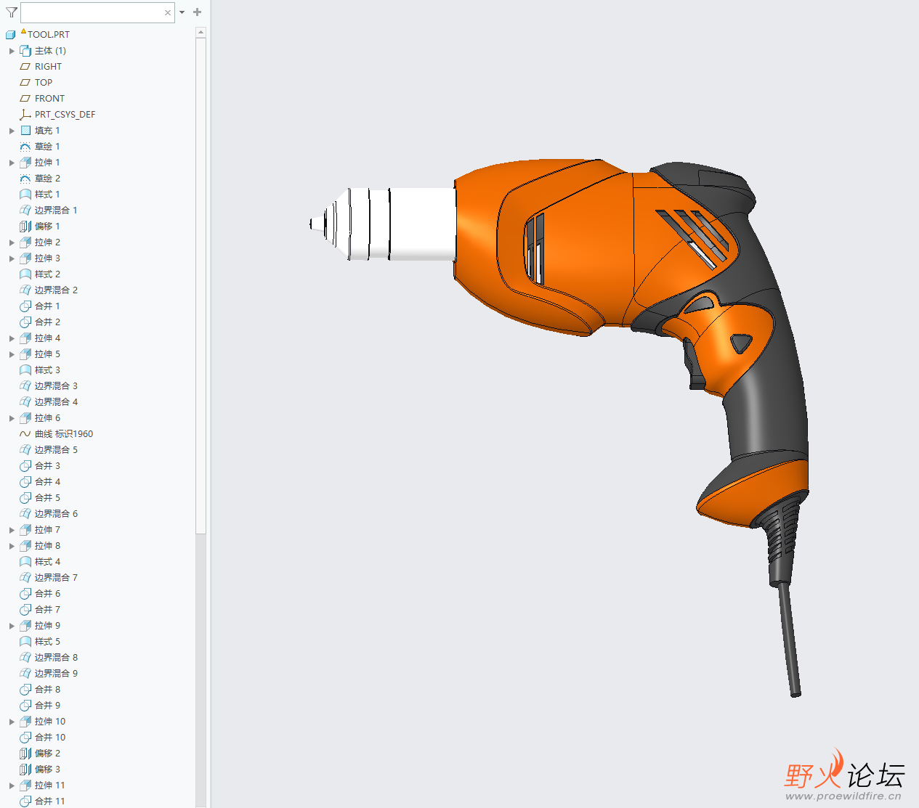Click the 填充 1 fill feature icon

click(x=25, y=131)
